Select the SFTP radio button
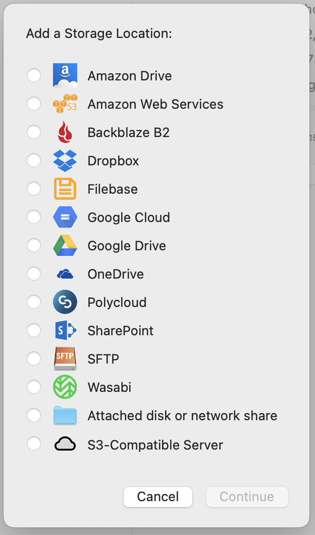The width and height of the screenshot is (315, 535). (34, 359)
